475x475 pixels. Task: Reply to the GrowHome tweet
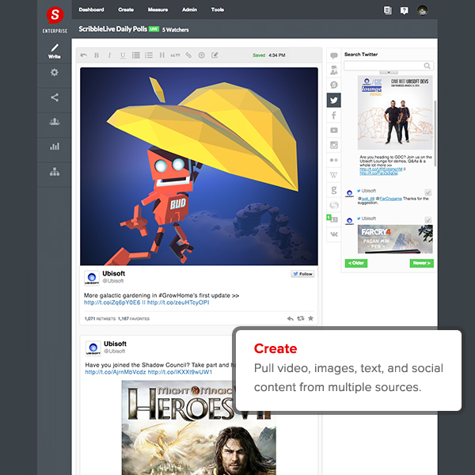coord(291,318)
